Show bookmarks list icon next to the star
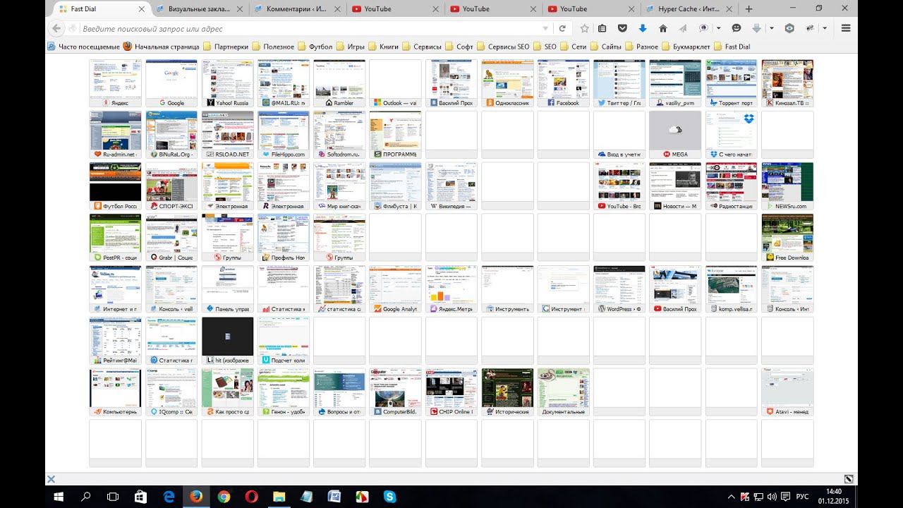 point(602,29)
